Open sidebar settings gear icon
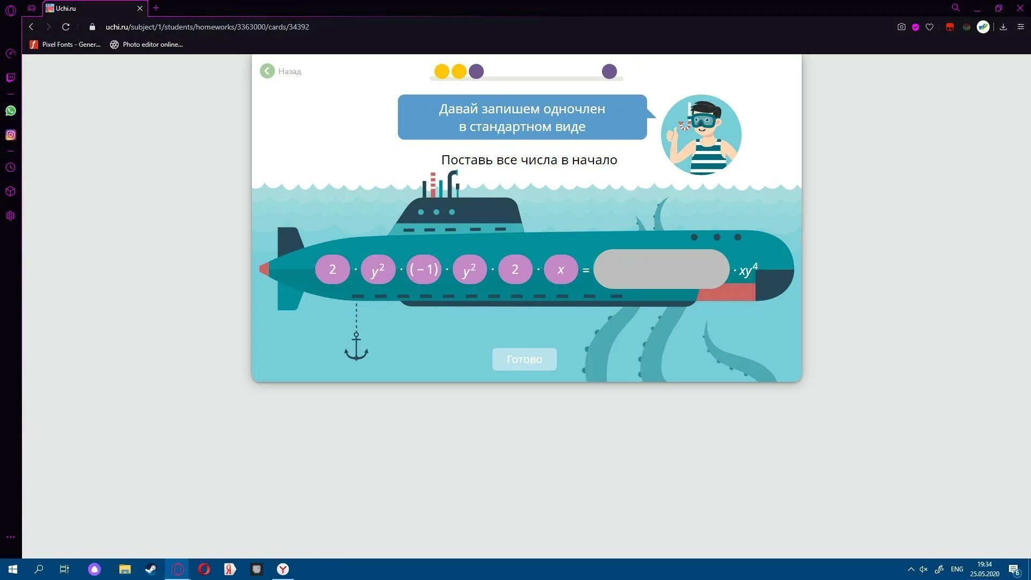1031x580 pixels. click(x=11, y=216)
